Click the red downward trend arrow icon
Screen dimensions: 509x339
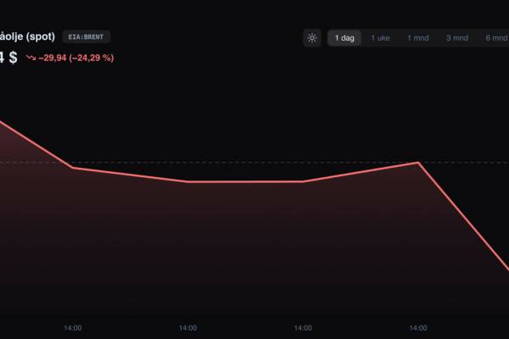[31, 58]
